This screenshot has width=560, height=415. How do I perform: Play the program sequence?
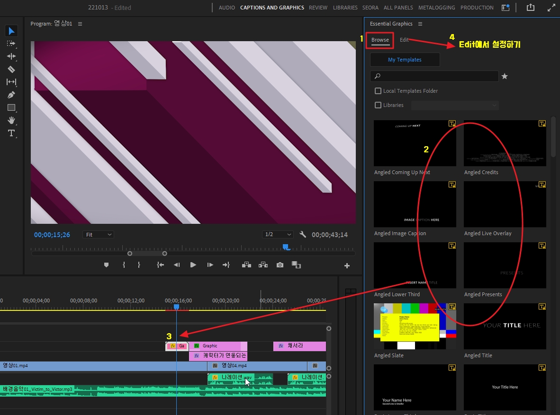193,265
